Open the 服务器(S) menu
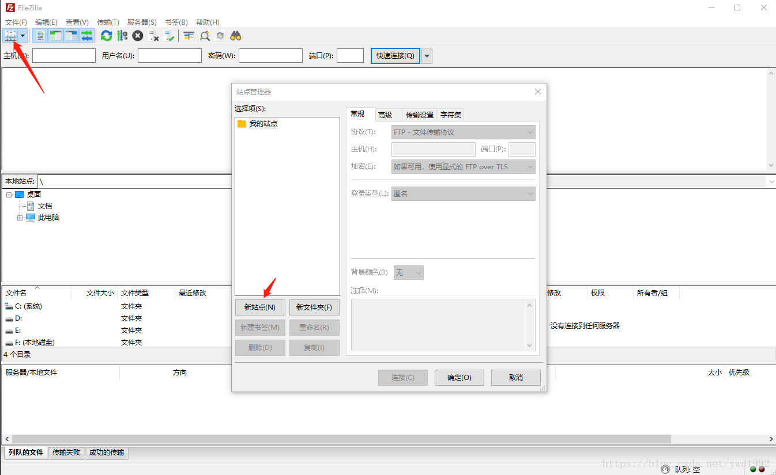The image size is (776, 475). [x=142, y=22]
